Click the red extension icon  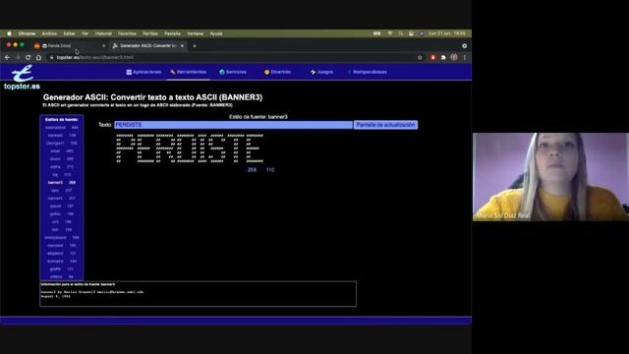pos(432,57)
